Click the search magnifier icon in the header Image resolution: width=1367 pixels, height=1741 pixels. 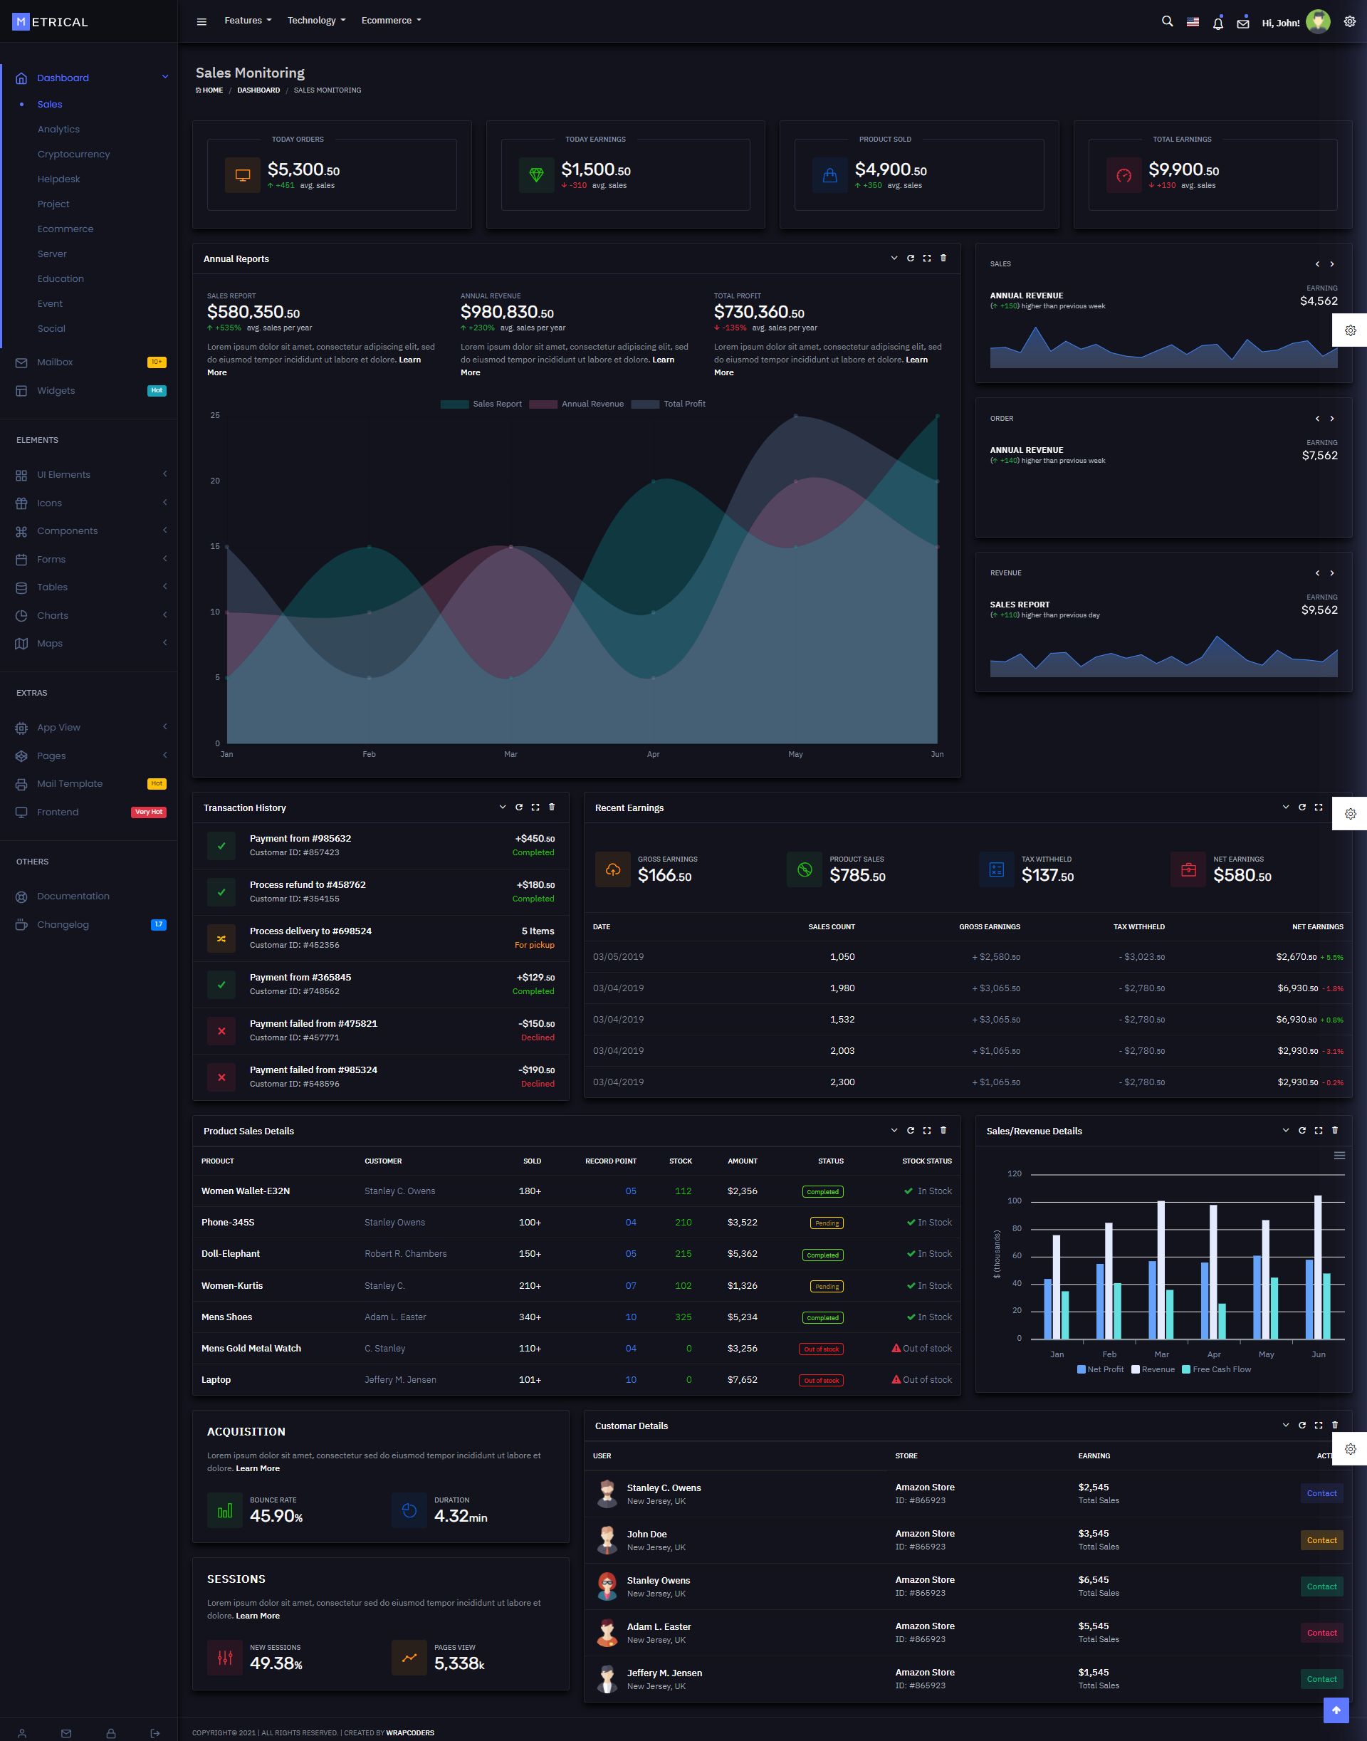pyautogui.click(x=1167, y=21)
